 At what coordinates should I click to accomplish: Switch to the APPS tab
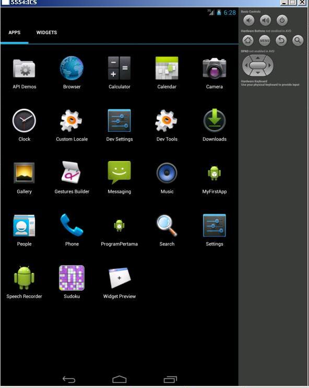(x=14, y=32)
